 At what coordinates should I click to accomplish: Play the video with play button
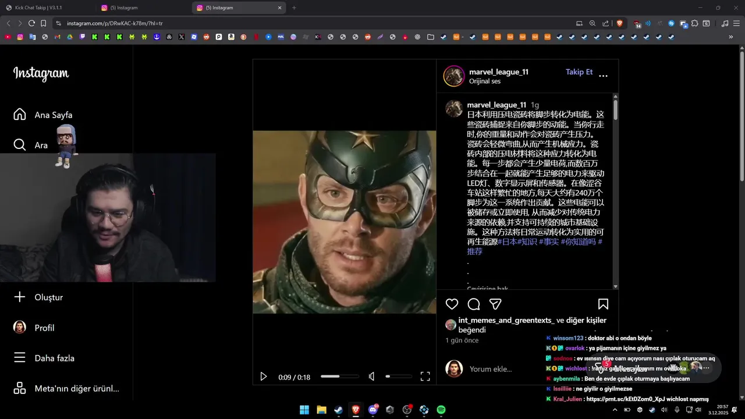(x=263, y=377)
